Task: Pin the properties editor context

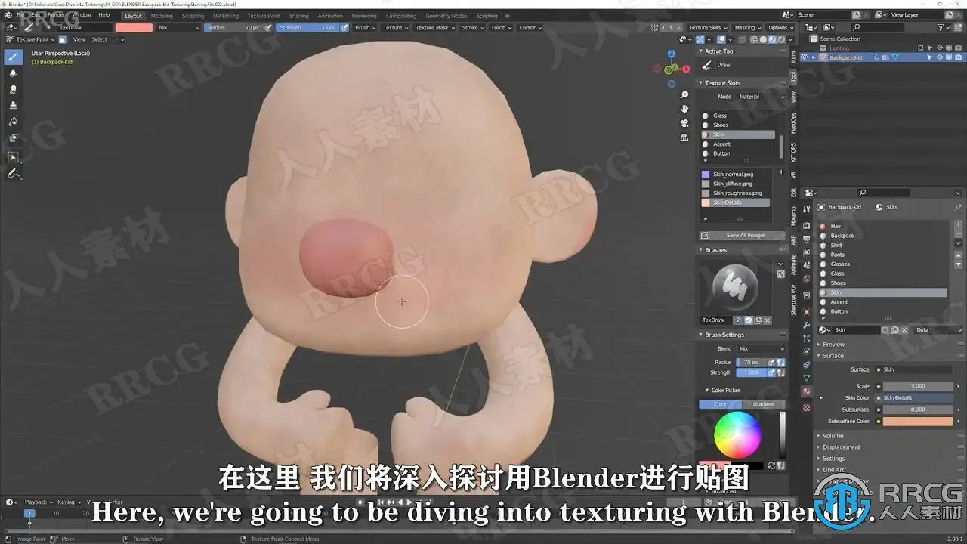Action: coord(958,207)
